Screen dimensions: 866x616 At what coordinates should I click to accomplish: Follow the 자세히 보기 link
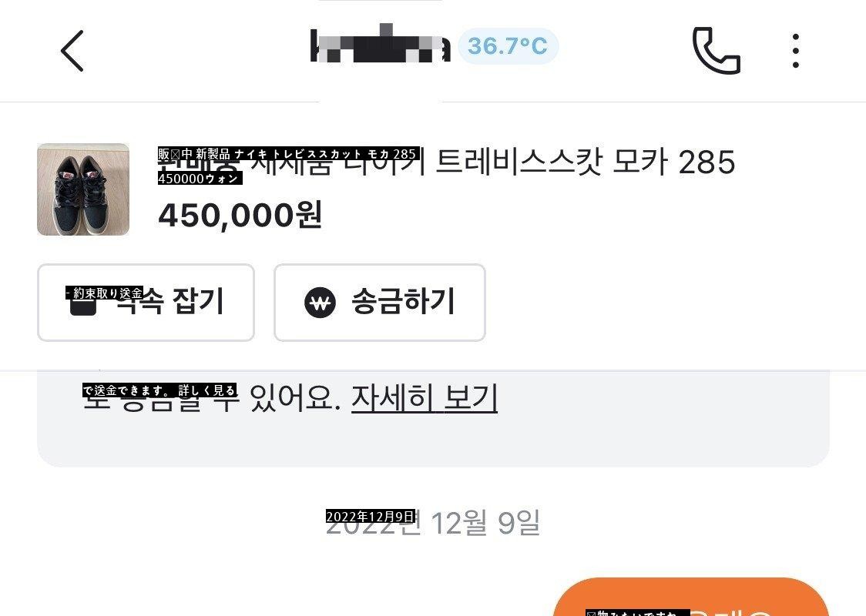click(x=425, y=397)
